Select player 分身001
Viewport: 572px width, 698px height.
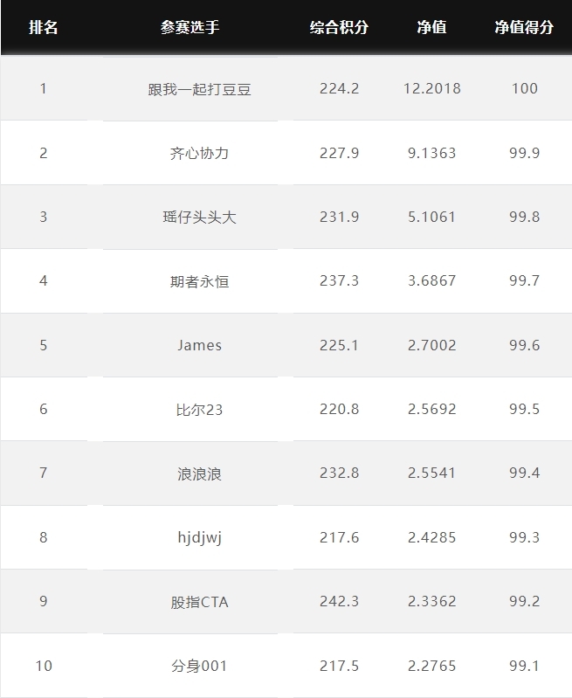coord(199,666)
